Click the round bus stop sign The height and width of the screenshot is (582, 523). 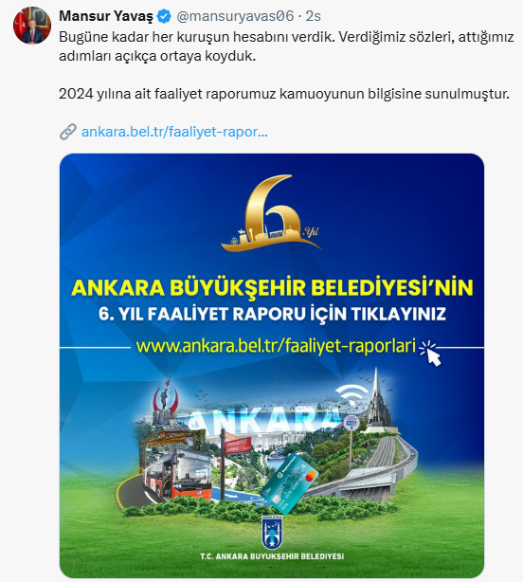(351, 423)
